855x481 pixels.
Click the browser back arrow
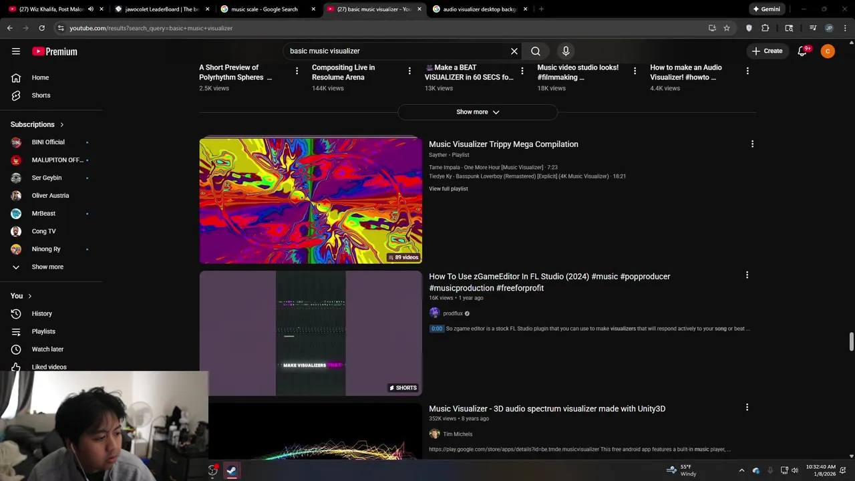pos(9,28)
